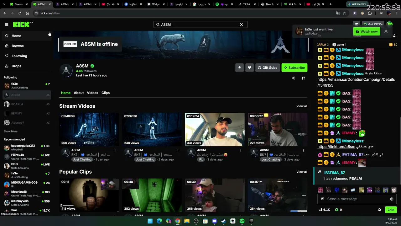Screen dimensions: 401x226
Task: Switch to the Clips tab
Action: (x=106, y=93)
